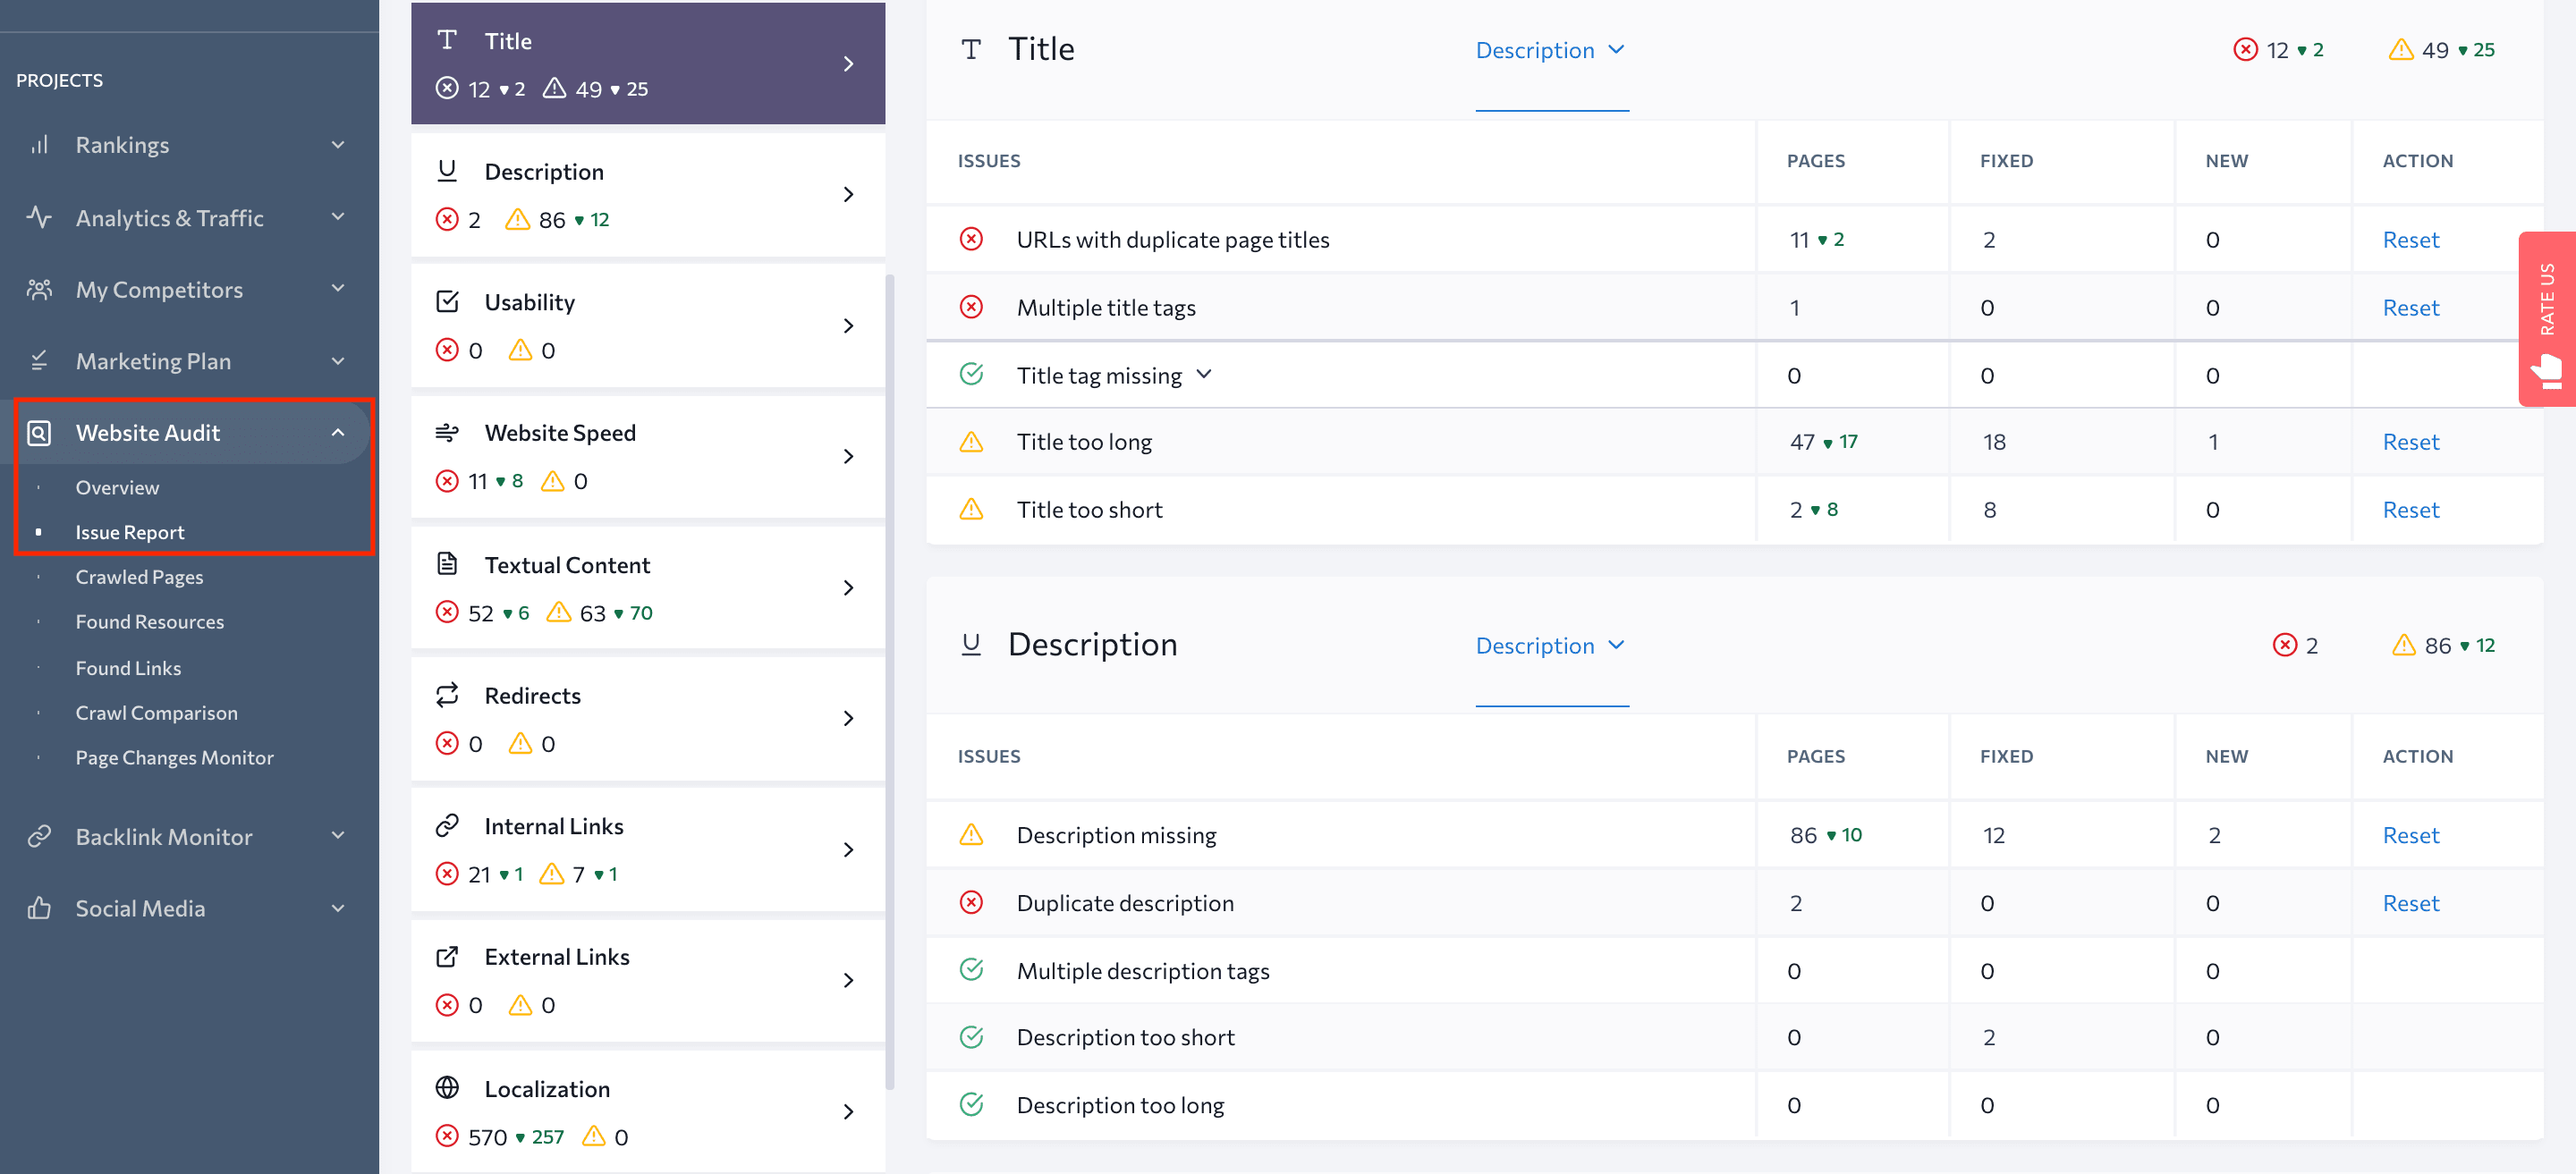The height and width of the screenshot is (1174, 2576).
Task: Click the My Competitors sidebar icon
Action: (x=45, y=289)
